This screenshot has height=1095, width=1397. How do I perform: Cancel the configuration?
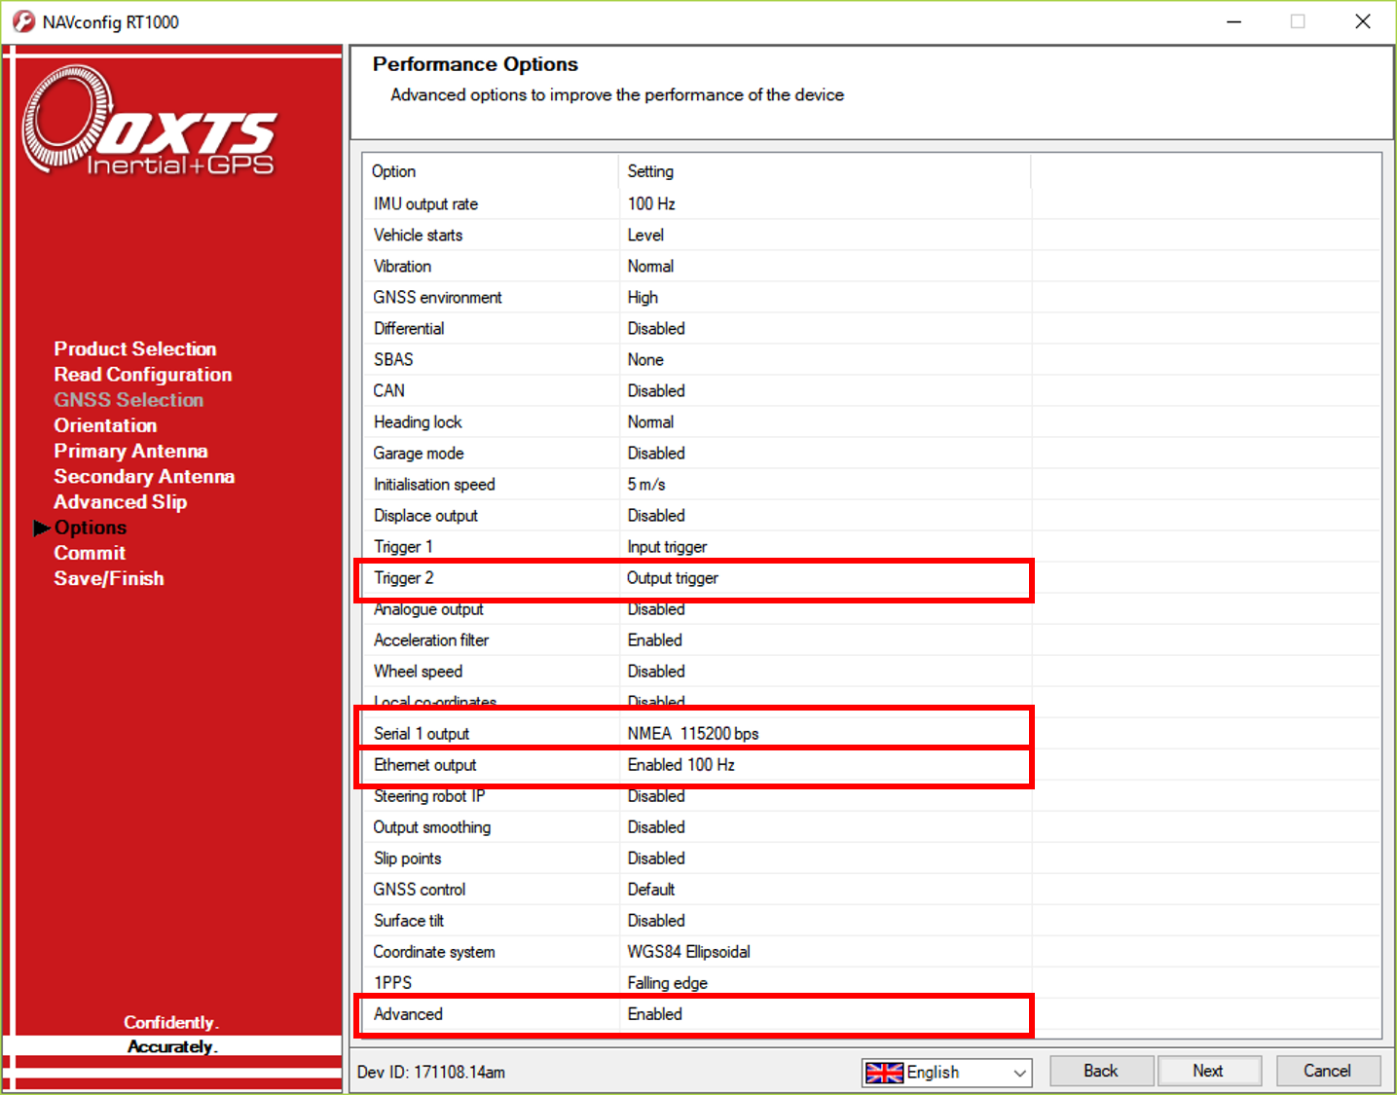click(x=1327, y=1070)
